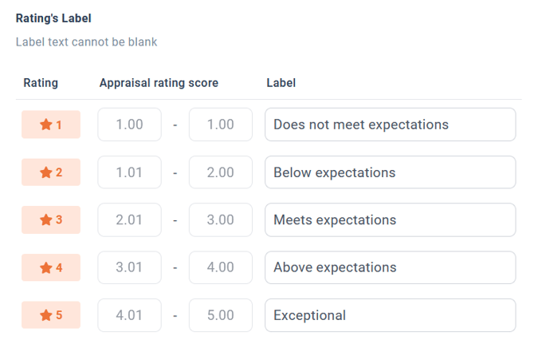Click the 2-star rating badge
534x340 pixels.
tap(51, 172)
